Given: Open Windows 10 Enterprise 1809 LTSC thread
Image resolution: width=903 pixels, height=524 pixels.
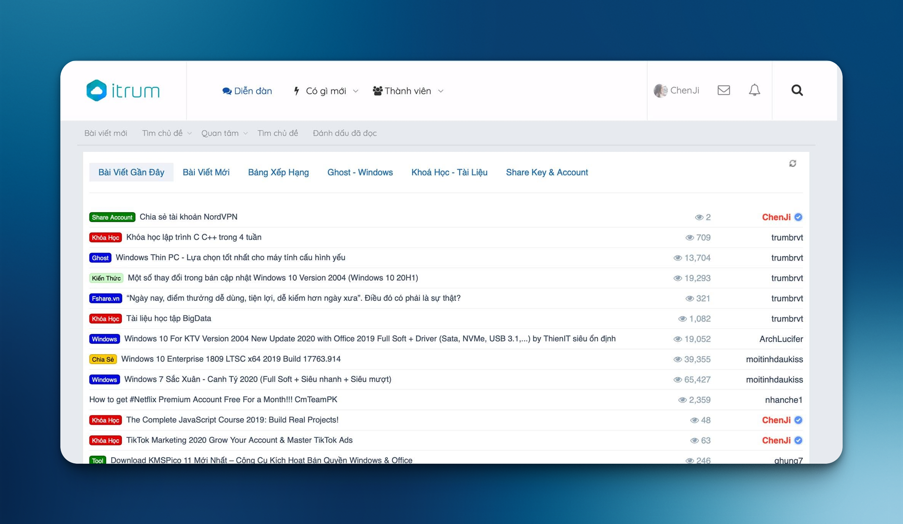Looking at the screenshot, I should click(231, 359).
